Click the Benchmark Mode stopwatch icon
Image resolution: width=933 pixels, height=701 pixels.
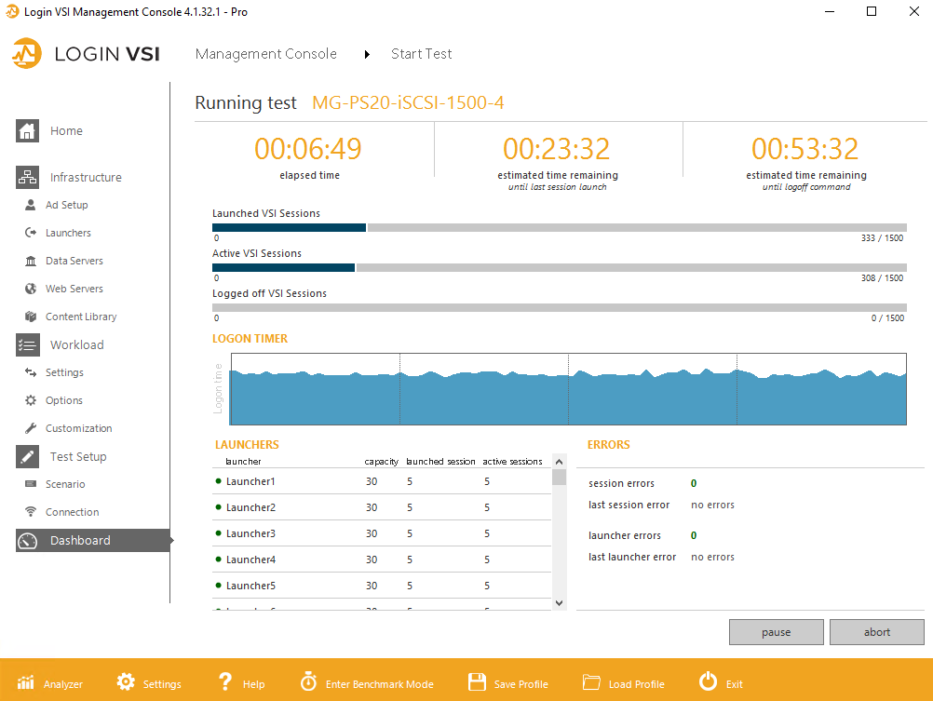(308, 681)
